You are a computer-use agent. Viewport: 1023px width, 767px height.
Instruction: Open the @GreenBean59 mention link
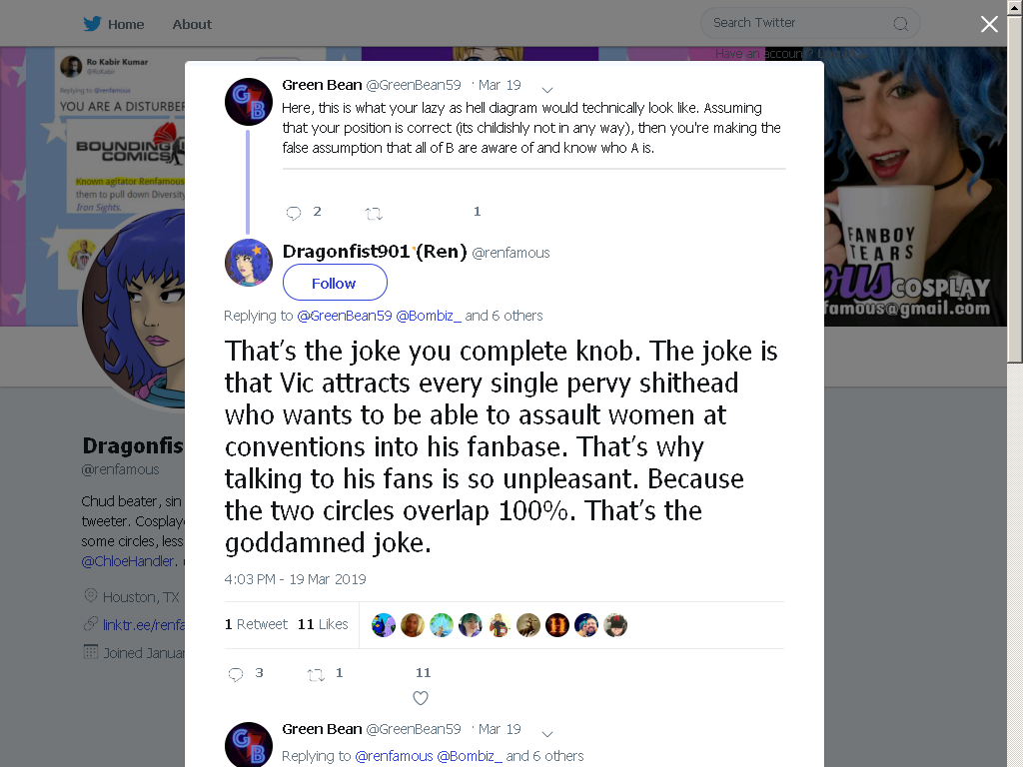345,316
